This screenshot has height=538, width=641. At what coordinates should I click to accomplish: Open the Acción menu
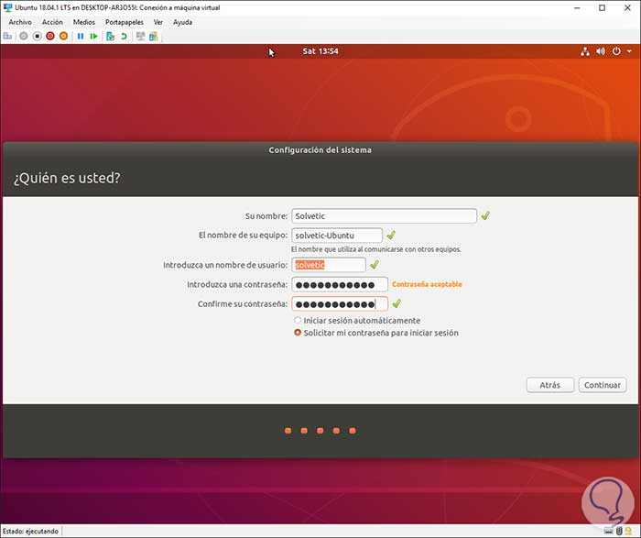pos(53,22)
